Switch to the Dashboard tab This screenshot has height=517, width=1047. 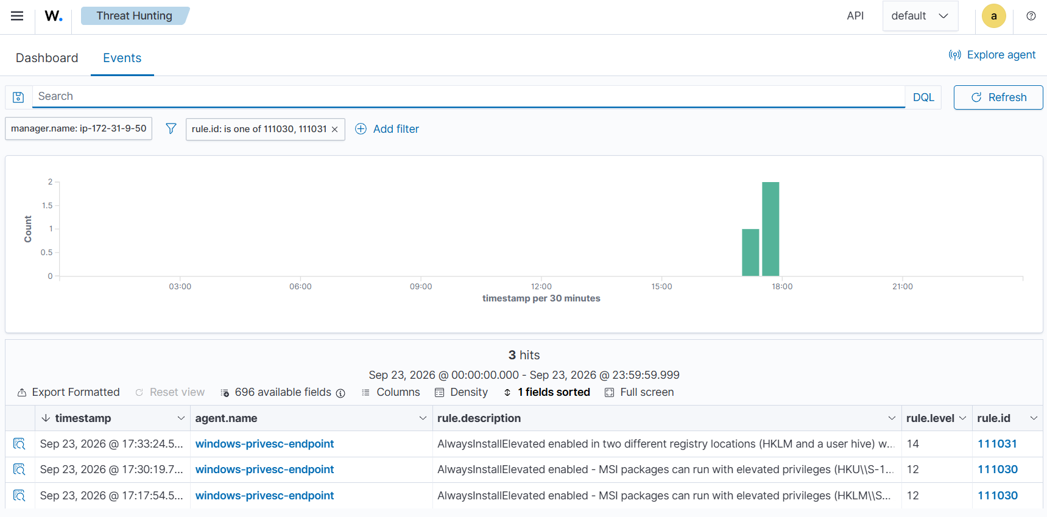(x=47, y=58)
